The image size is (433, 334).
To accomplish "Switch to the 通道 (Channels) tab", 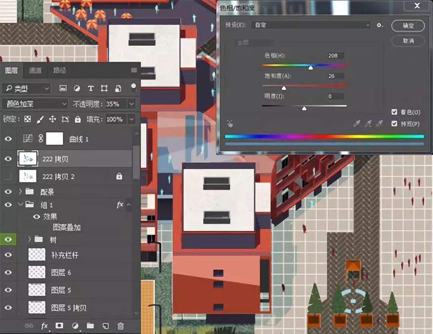I will coord(35,70).
